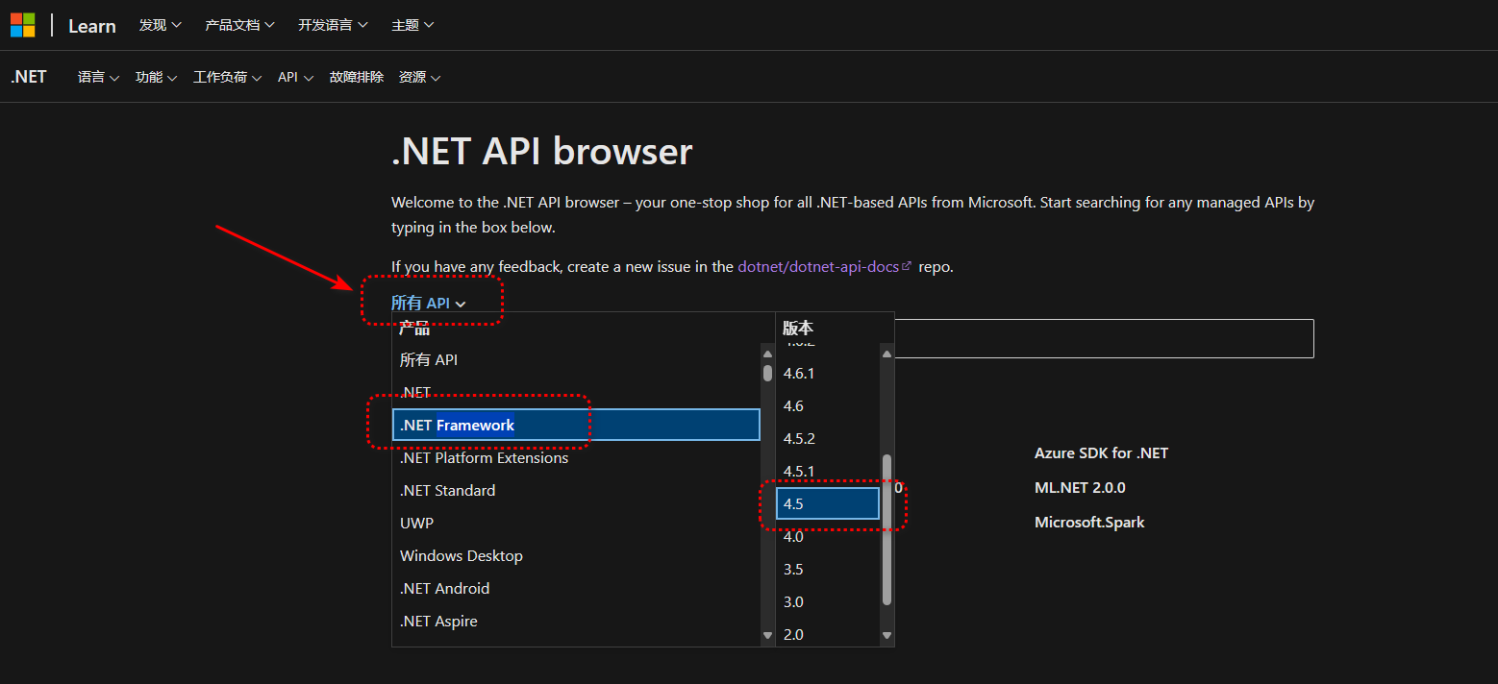Choose .NET in the 产品 list

pyautogui.click(x=576, y=392)
